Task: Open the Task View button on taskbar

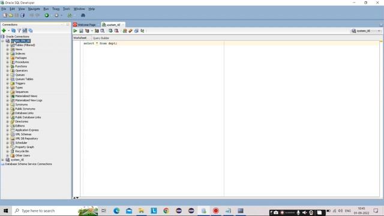Action: pos(104,211)
